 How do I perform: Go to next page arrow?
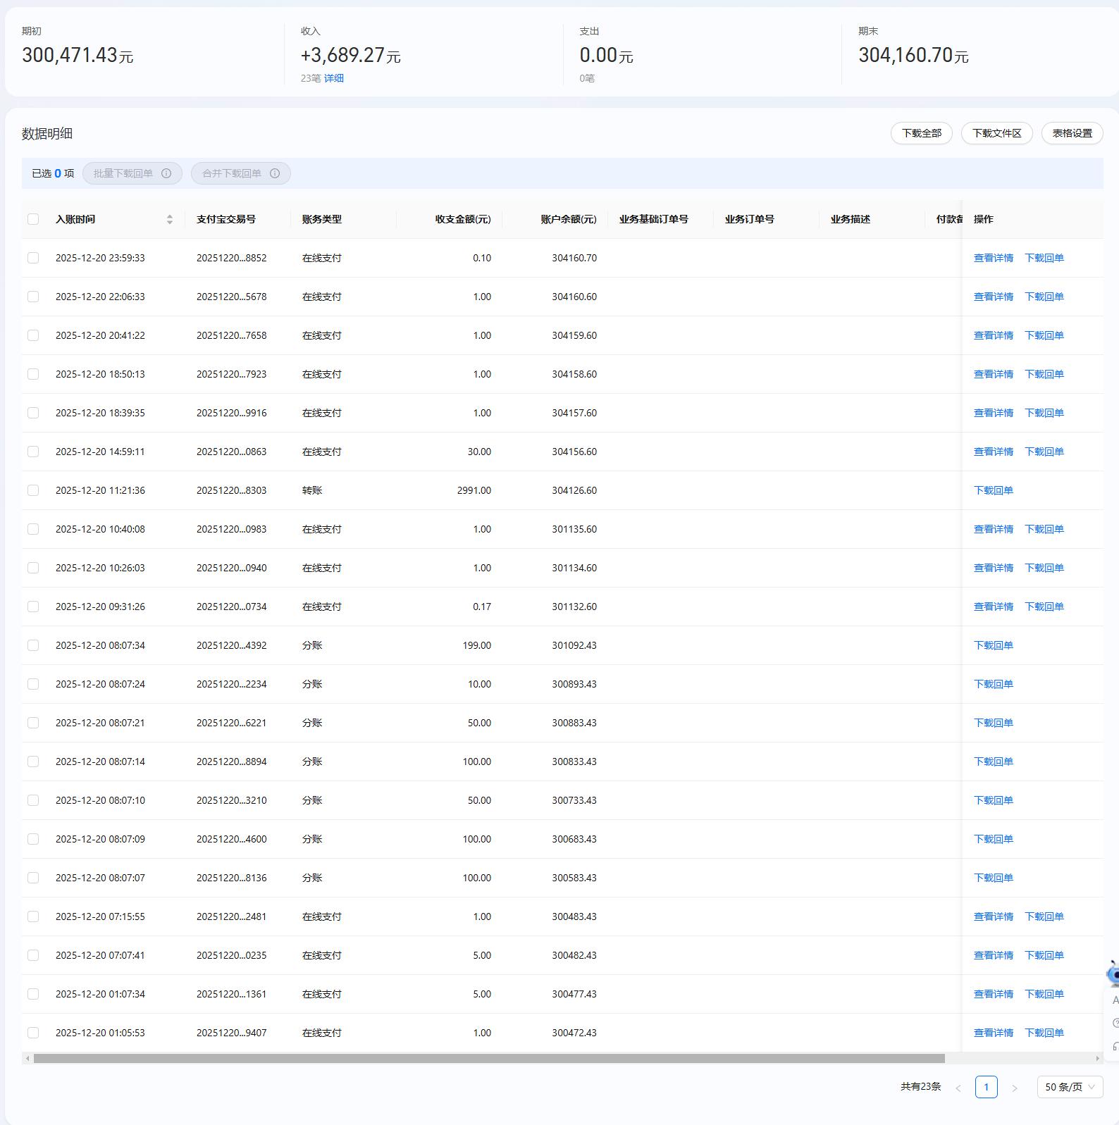click(x=1014, y=1088)
